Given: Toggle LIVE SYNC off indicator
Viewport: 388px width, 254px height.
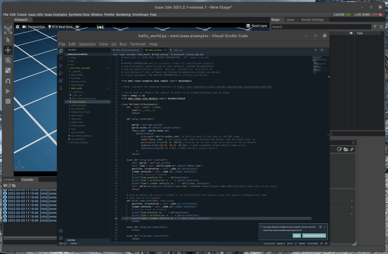Looking at the screenshot, I should (x=368, y=14).
